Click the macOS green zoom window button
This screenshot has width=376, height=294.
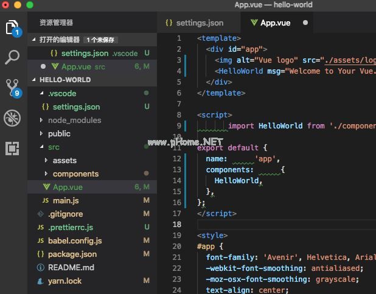pos(30,5)
